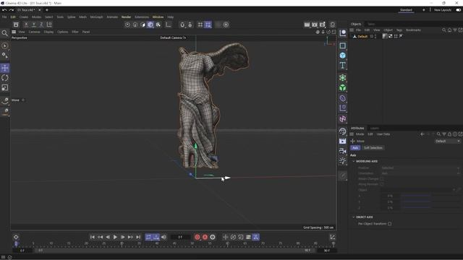Add a deformer from the purple capsule icon
The image size is (463, 260).
click(342, 98)
